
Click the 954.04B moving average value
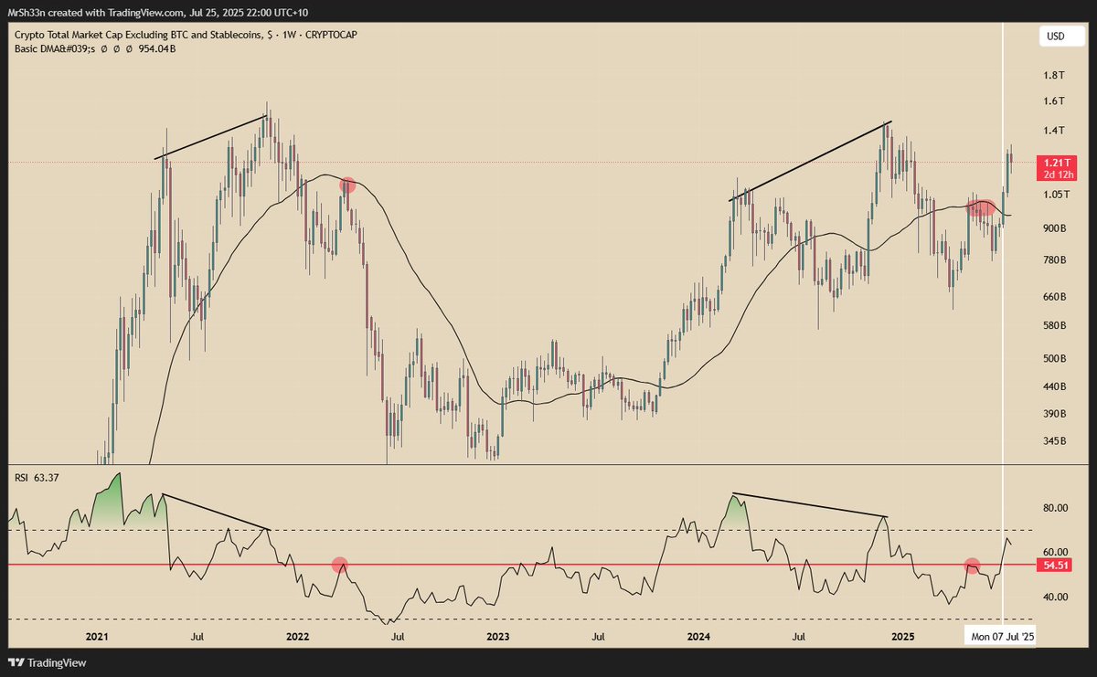(158, 48)
